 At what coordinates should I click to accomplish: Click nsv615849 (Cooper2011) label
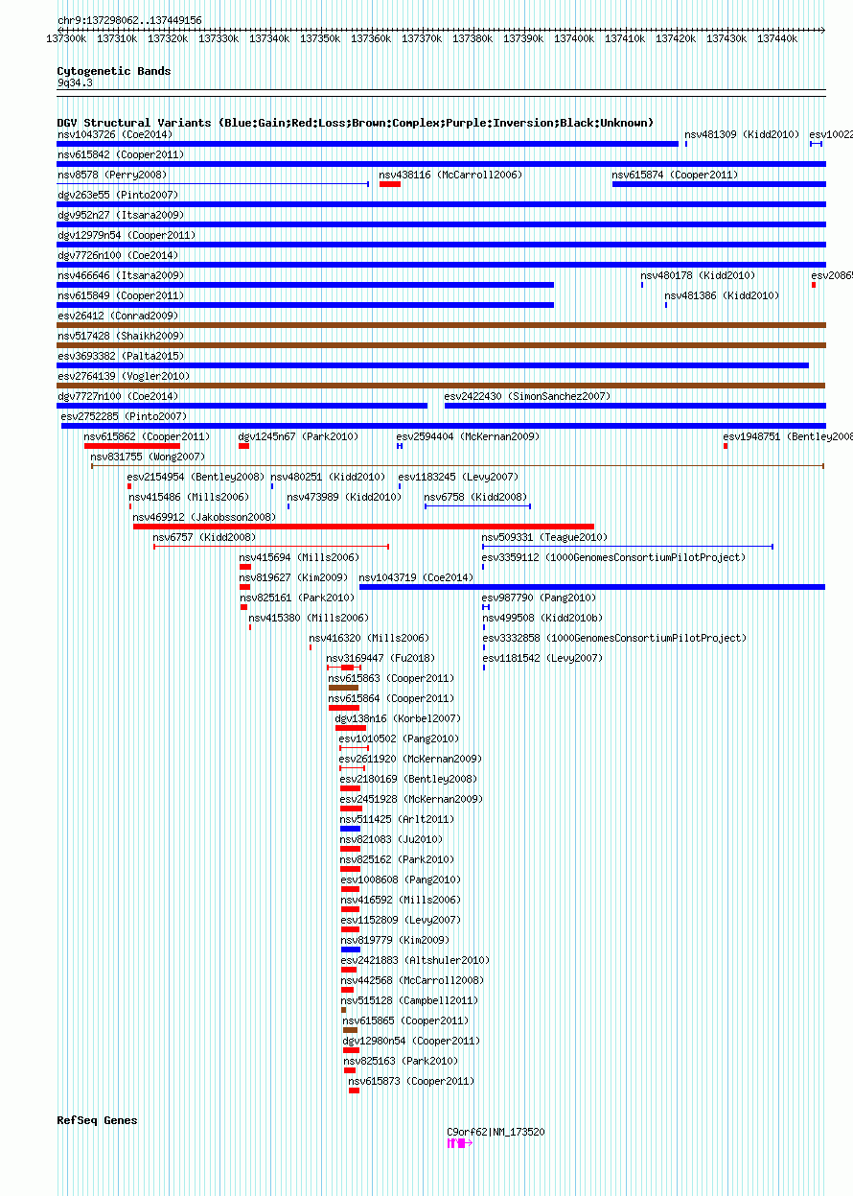(x=121, y=295)
